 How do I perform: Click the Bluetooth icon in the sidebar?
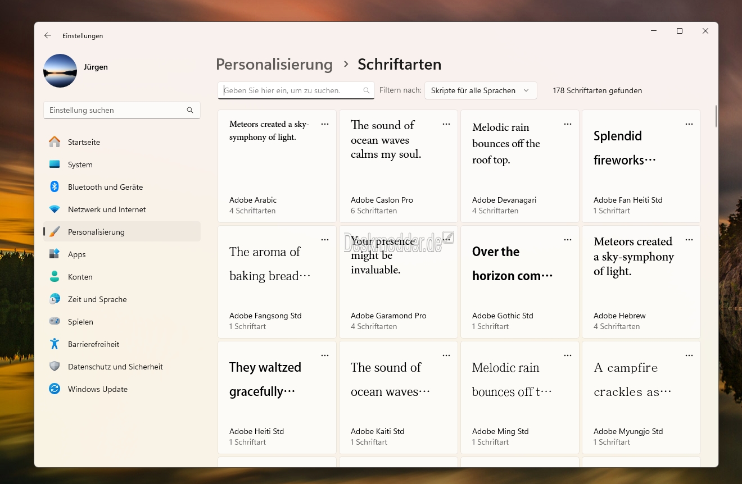point(55,187)
